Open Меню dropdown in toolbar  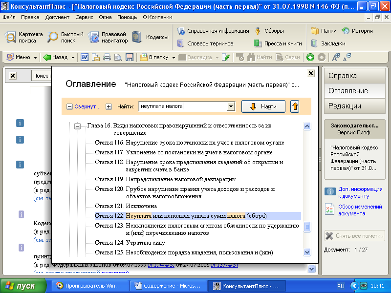click(x=22, y=57)
